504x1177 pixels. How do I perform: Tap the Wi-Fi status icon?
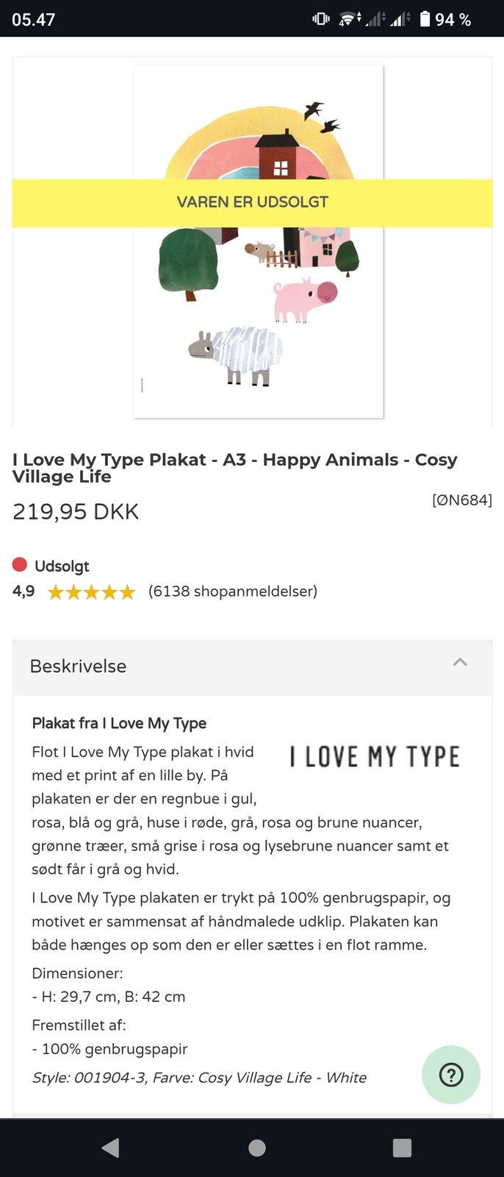point(348,19)
